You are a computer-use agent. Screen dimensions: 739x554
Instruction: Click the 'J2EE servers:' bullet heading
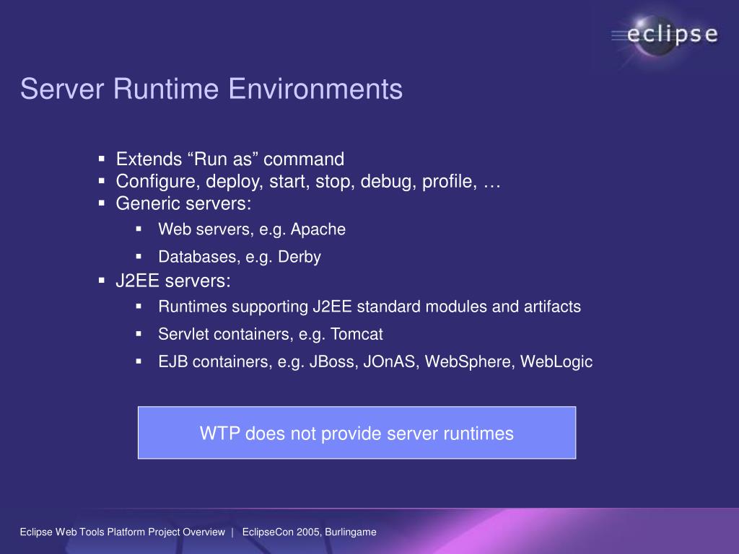click(x=173, y=281)
